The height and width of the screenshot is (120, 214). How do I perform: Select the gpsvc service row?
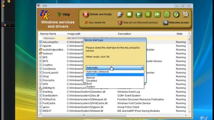click(113, 107)
